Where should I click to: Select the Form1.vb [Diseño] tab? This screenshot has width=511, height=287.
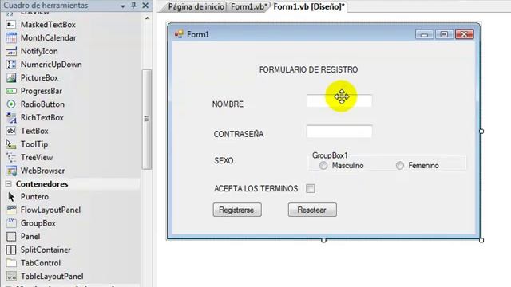[x=309, y=7]
